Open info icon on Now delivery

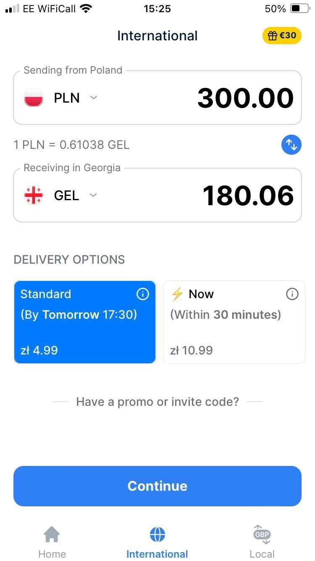pos(292,294)
